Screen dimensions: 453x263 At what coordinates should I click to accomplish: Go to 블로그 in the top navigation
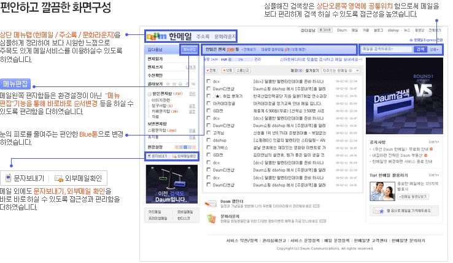click(x=379, y=30)
